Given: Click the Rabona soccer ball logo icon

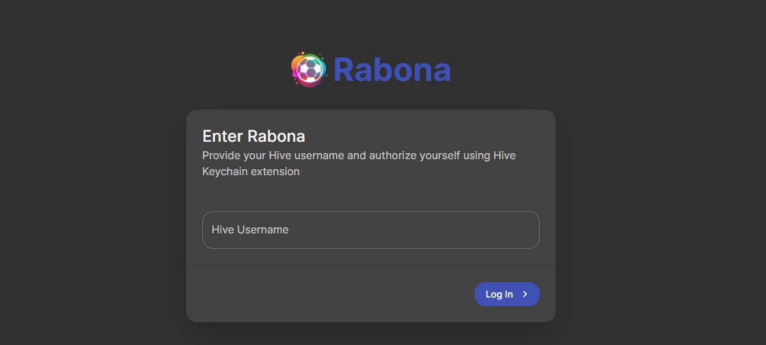Looking at the screenshot, I should (309, 70).
